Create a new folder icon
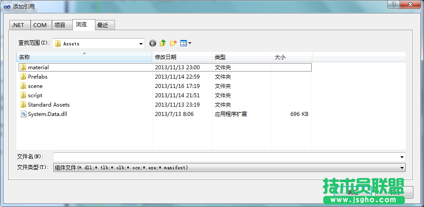424x207 pixels. (173, 43)
